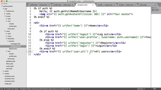Expand the public folder
161x90 pixels.
[3, 71]
